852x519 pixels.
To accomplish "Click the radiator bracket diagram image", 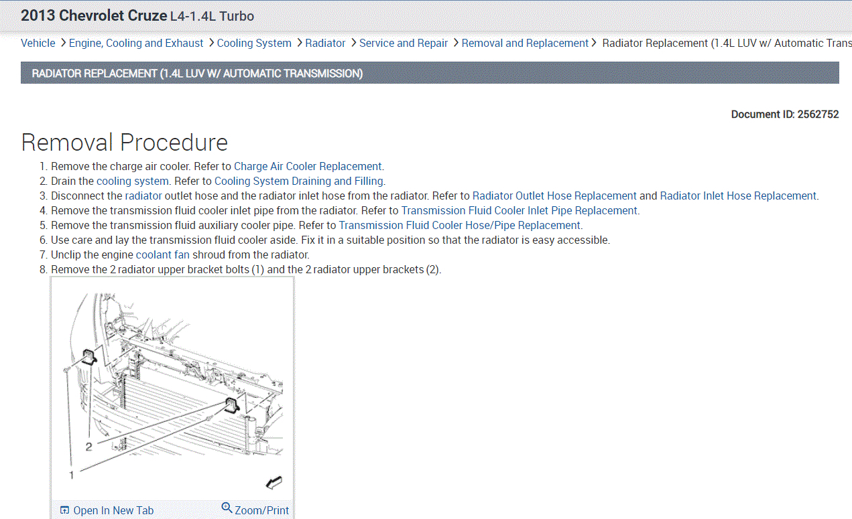I will 172,388.
